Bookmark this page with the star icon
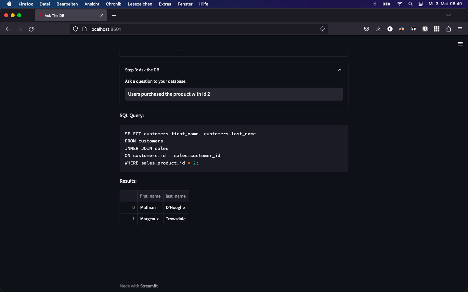468x292 pixels. pos(322,29)
